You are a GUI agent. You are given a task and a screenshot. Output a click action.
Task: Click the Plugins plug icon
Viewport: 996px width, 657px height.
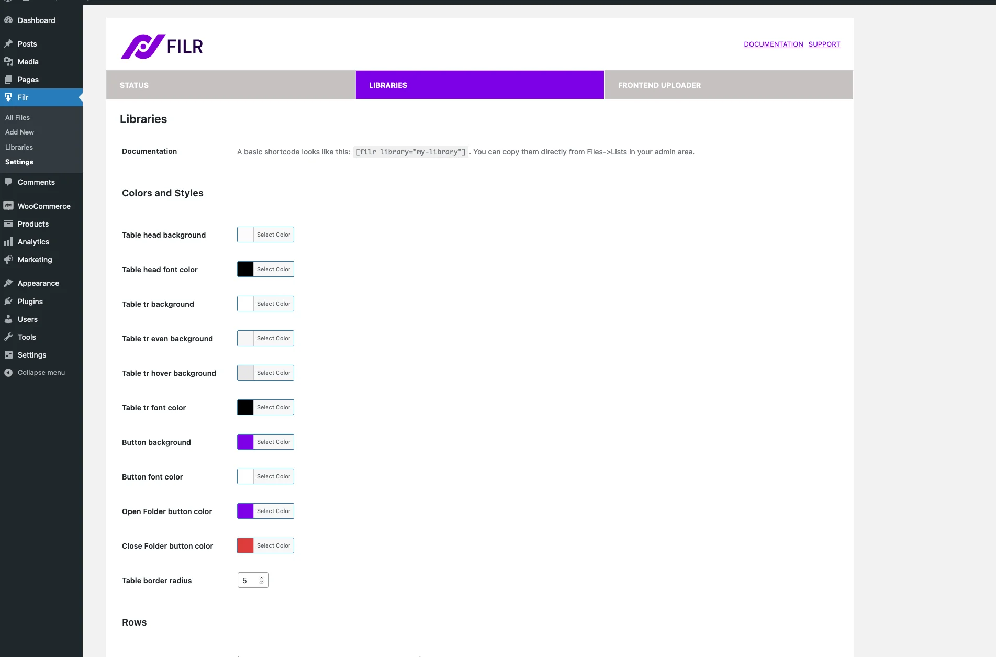tap(9, 302)
